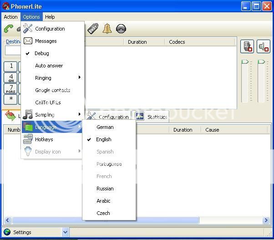The width and height of the screenshot is (274, 240).
Task: Click the Hotkeys keyboard icon in menu
Action: 28,139
